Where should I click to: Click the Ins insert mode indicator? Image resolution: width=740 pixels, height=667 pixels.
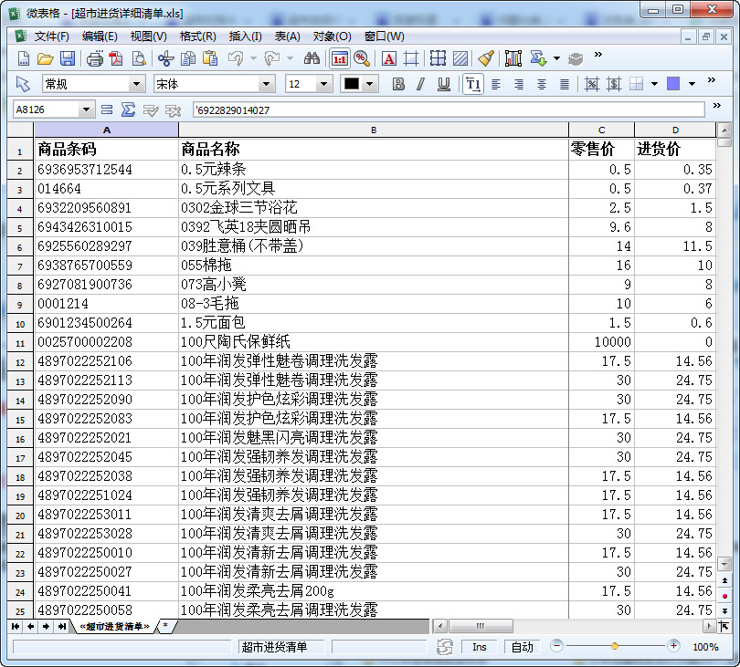coord(479,647)
